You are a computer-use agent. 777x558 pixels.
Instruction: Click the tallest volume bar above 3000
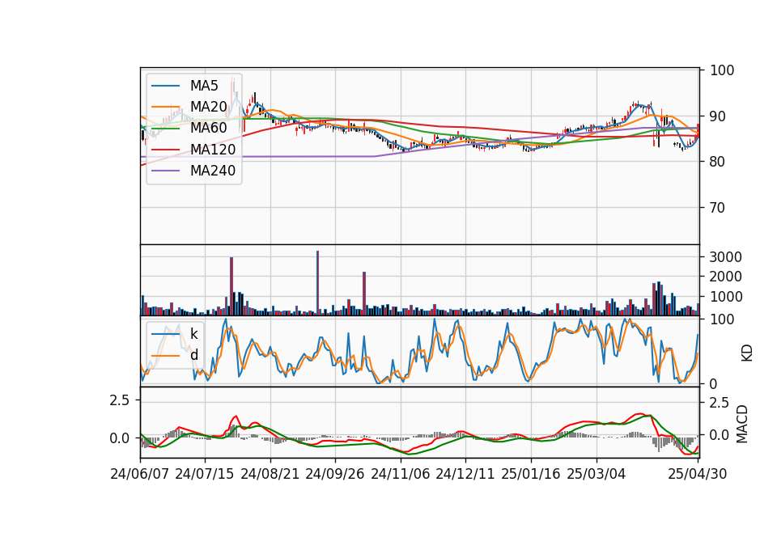pos(317,283)
